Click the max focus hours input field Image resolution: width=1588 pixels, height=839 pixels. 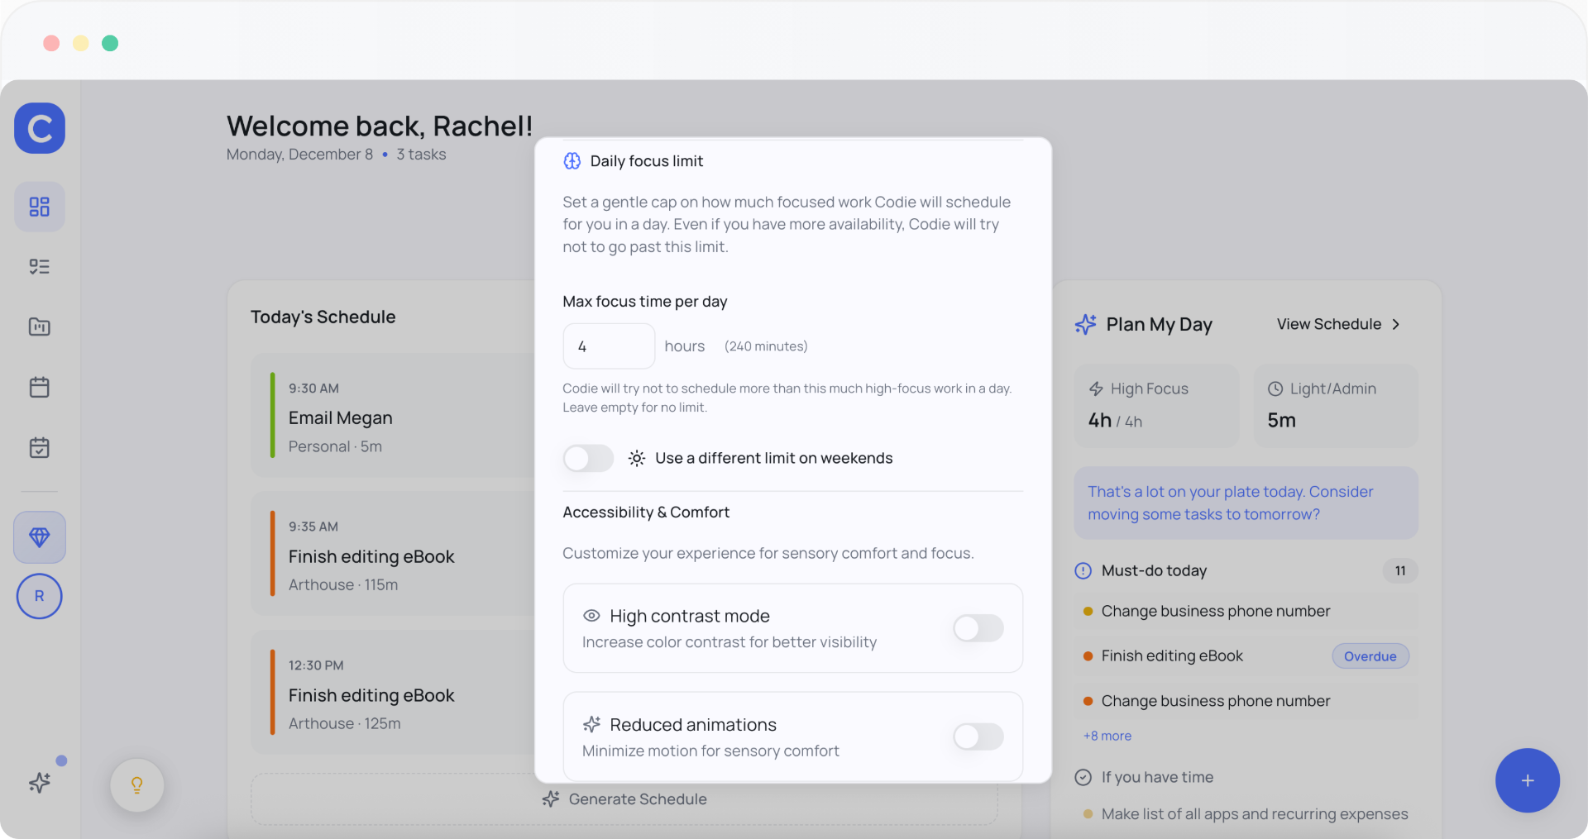pos(609,346)
